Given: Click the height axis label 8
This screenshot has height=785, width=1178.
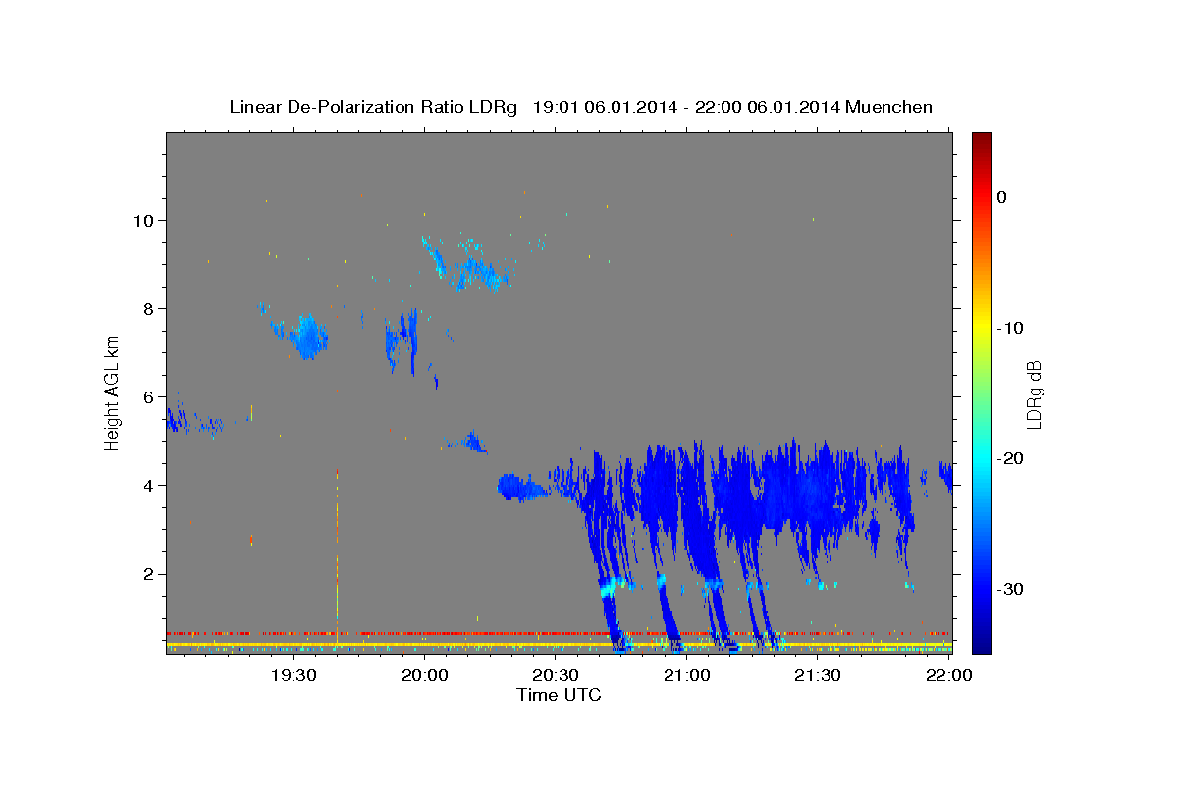Looking at the screenshot, I should point(146,308).
